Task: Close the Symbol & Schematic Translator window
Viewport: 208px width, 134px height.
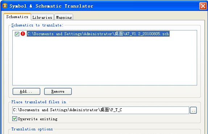Action: pos(203,6)
